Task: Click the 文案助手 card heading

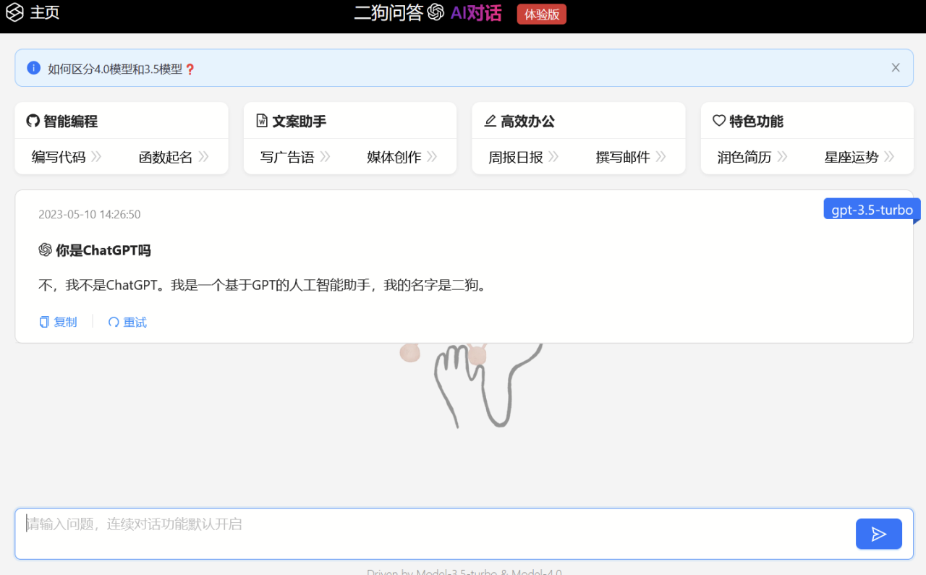Action: coord(299,122)
